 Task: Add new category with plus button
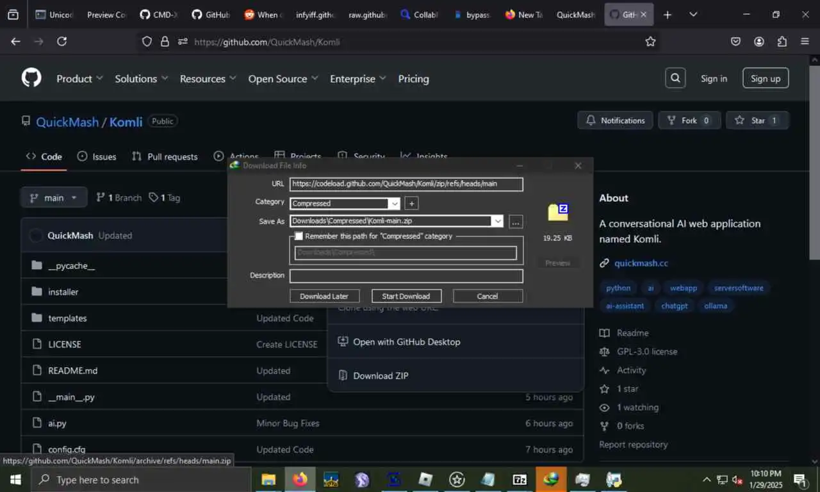(412, 203)
